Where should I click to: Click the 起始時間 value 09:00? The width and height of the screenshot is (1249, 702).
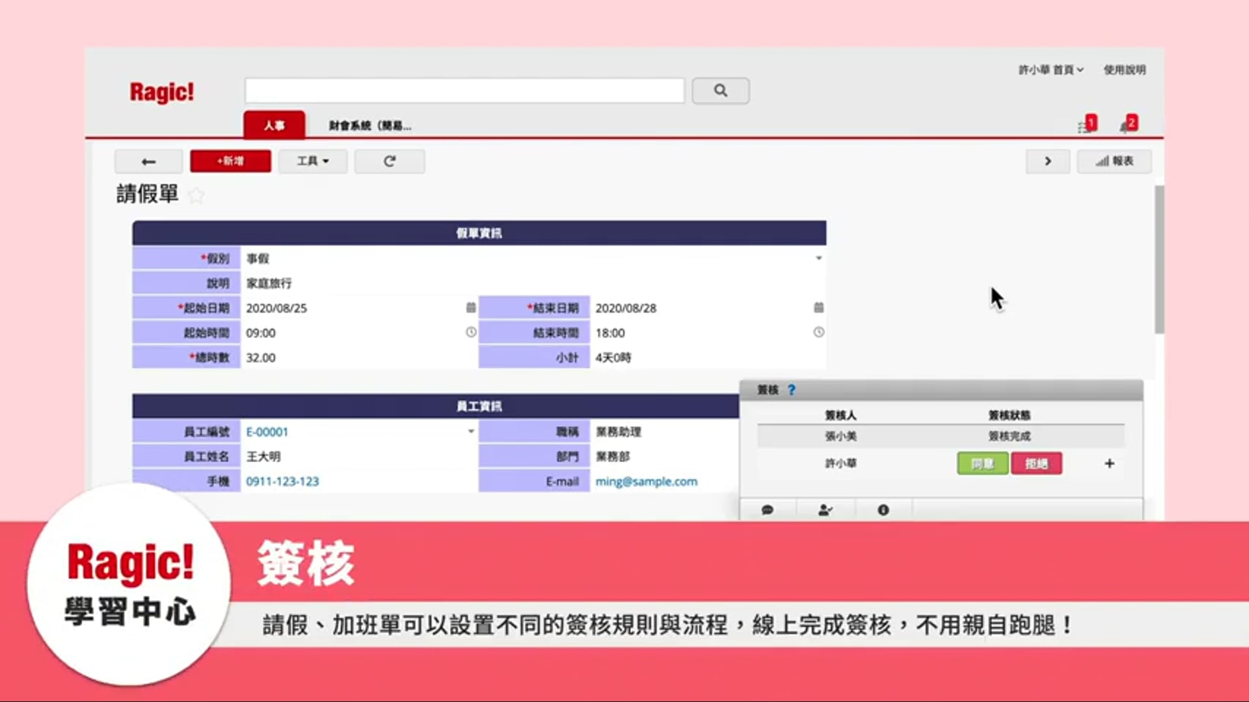tap(261, 333)
